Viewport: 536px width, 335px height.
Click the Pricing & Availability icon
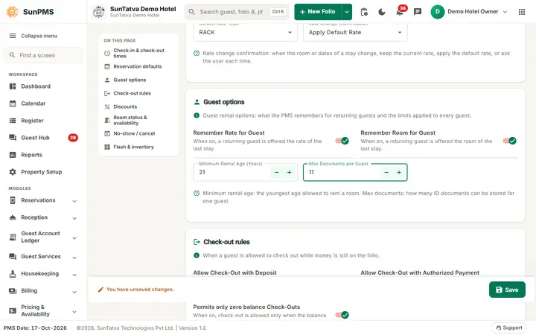coord(13,310)
